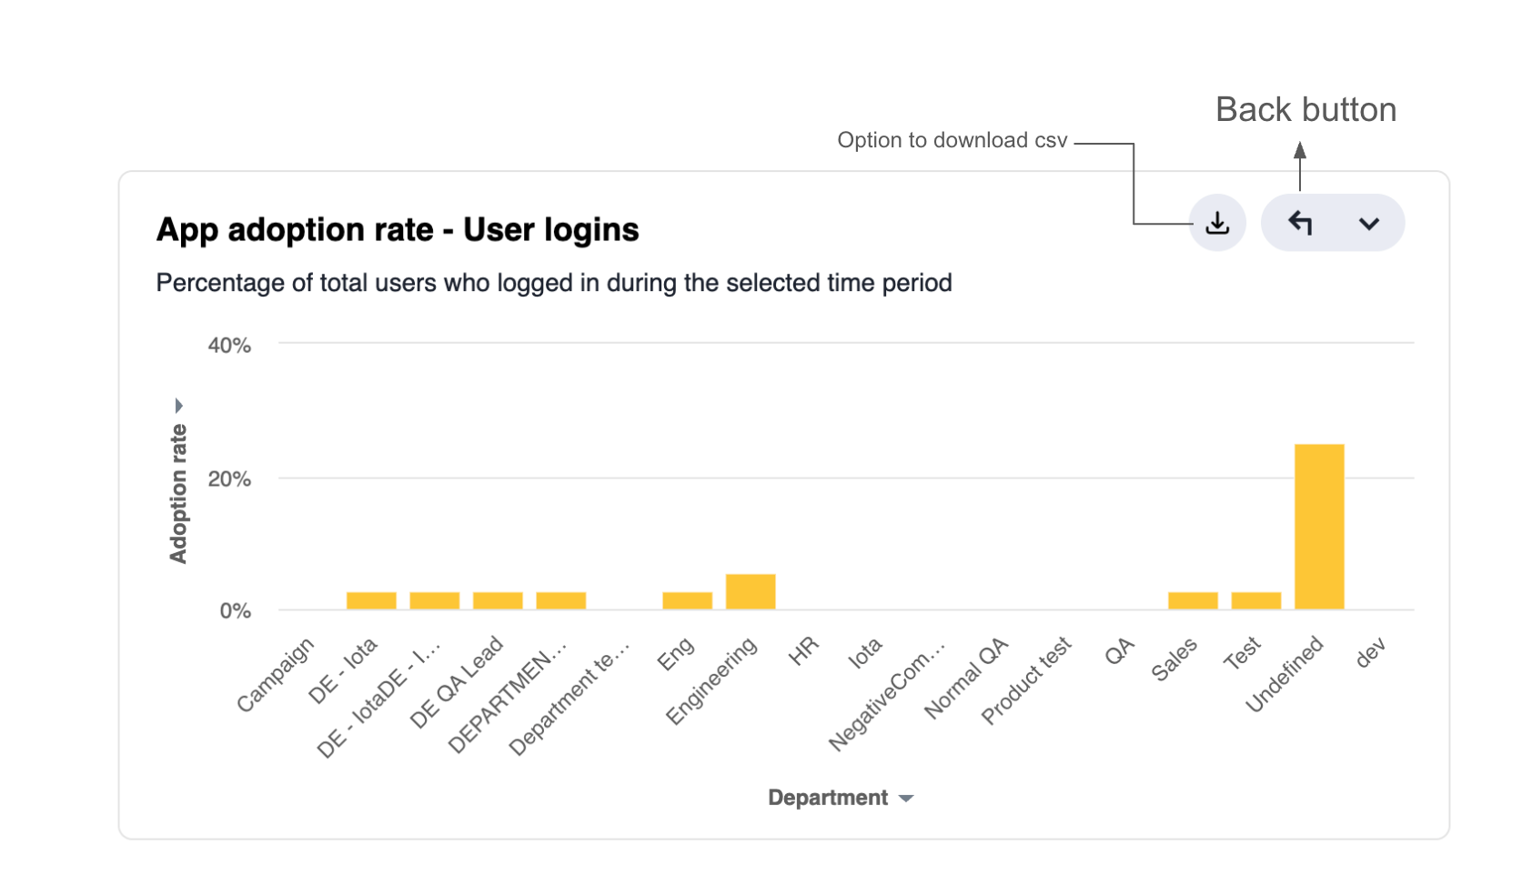1532x886 pixels.
Task: Click the HR department label
Action: [805, 650]
